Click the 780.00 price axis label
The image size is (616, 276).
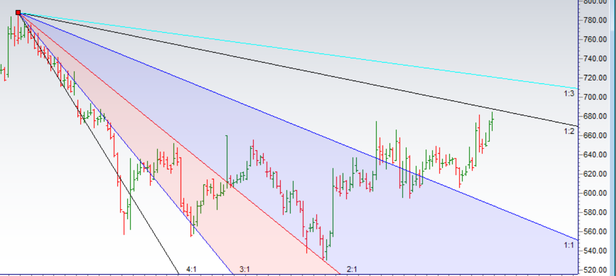(596, 20)
